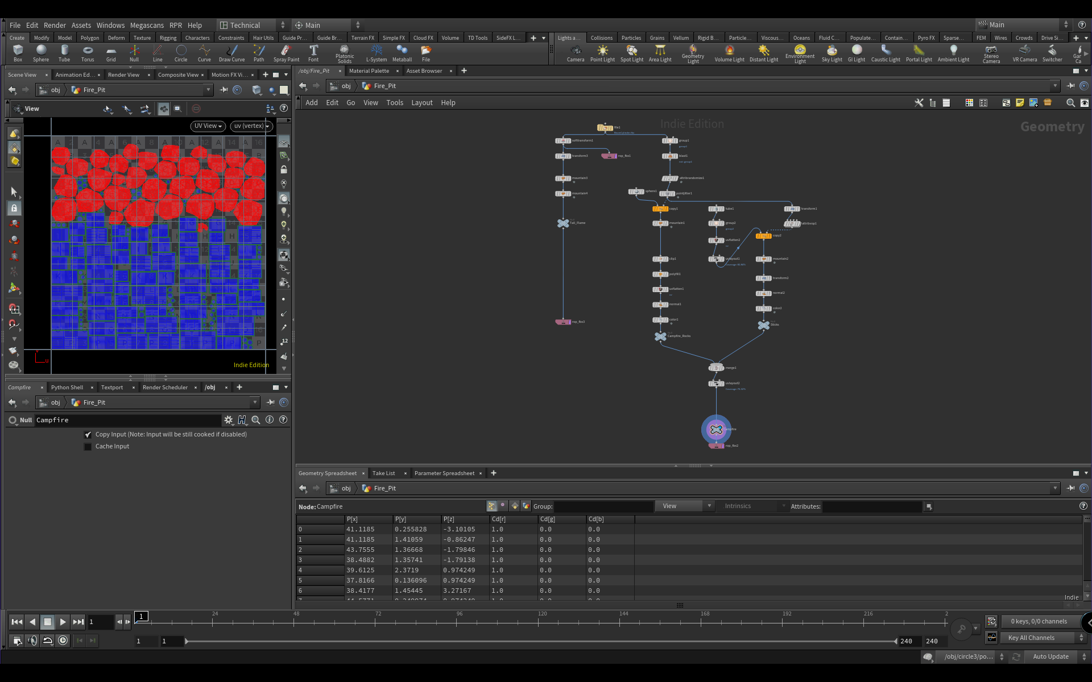Open the Megascans menu

tap(147, 25)
